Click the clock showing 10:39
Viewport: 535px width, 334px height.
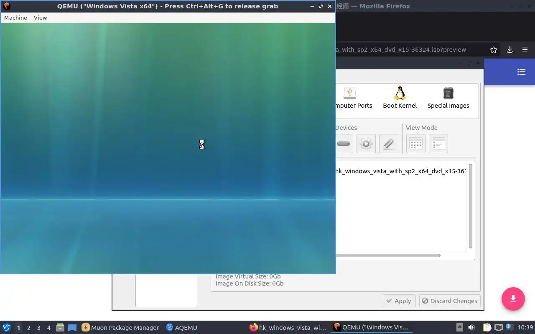tap(525, 327)
